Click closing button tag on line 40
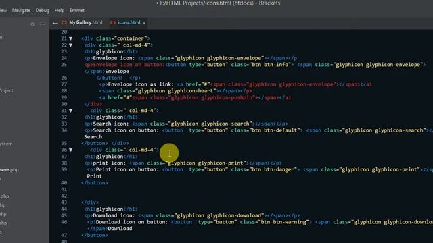433x243 pixels. [95, 183]
